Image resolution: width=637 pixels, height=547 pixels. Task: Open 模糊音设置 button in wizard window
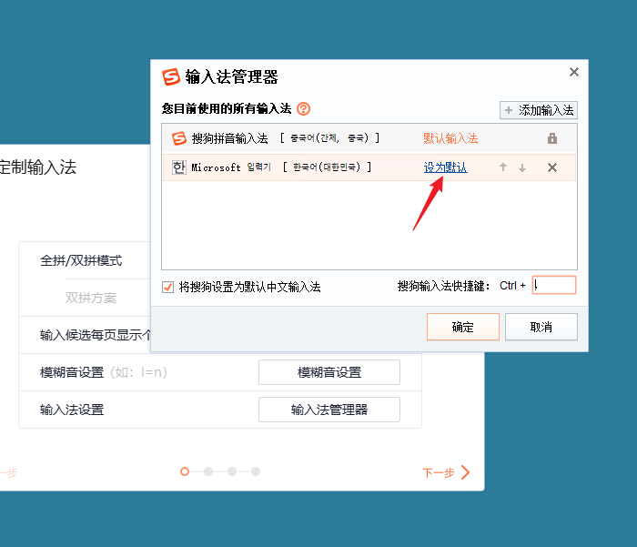tap(329, 372)
